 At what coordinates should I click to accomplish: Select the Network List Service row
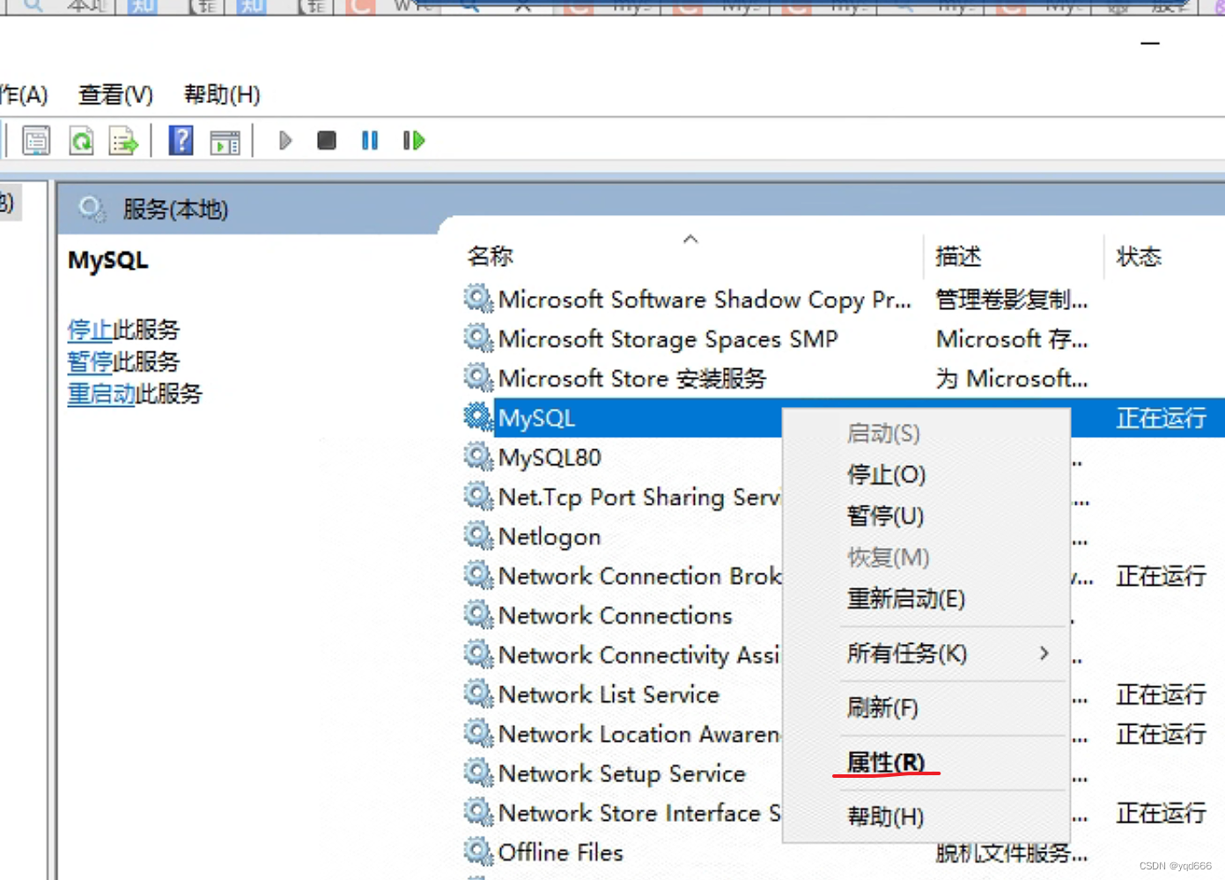pos(609,694)
